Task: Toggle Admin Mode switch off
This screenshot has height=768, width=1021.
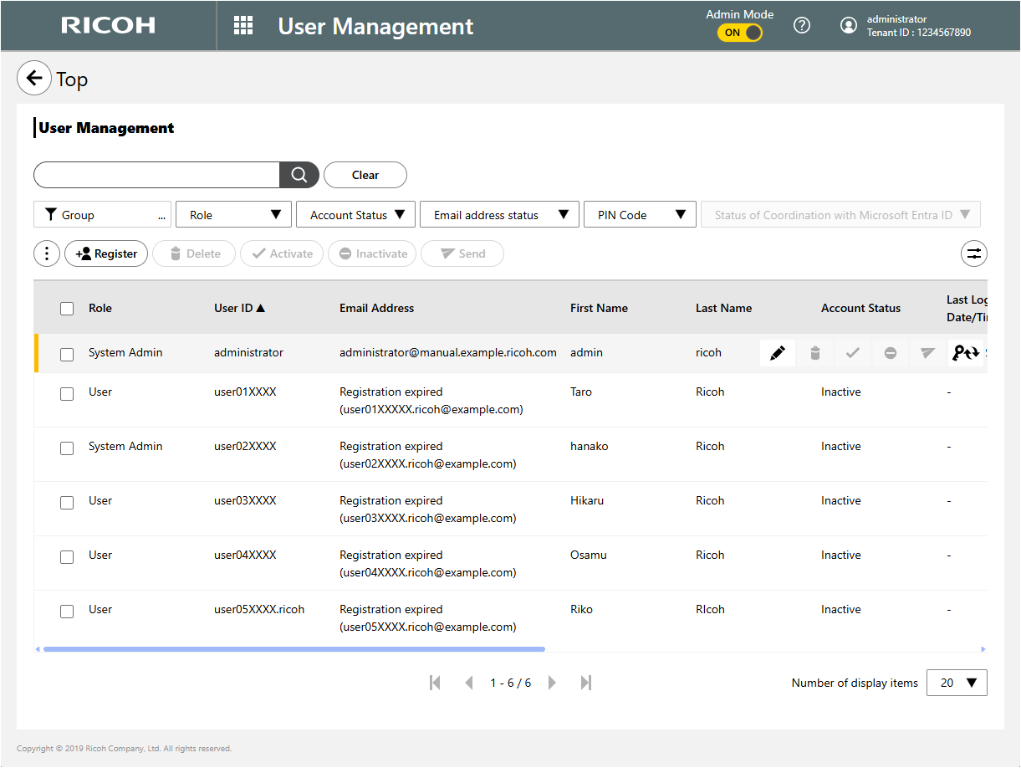Action: (740, 33)
